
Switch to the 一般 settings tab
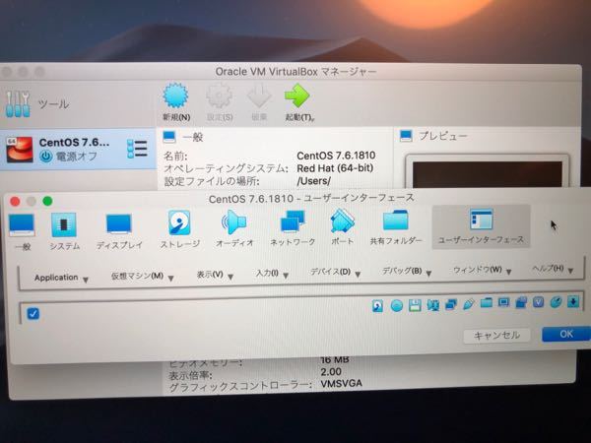pyautogui.click(x=22, y=231)
